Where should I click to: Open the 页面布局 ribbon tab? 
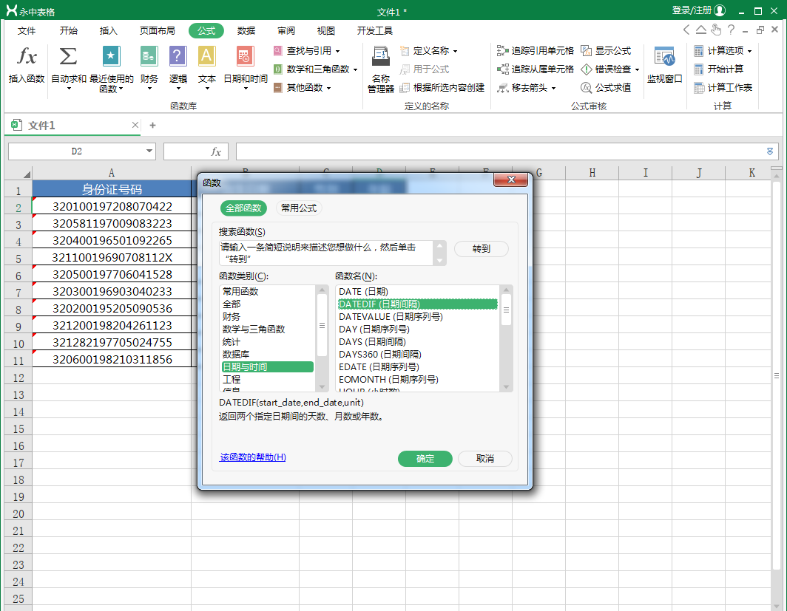[157, 30]
